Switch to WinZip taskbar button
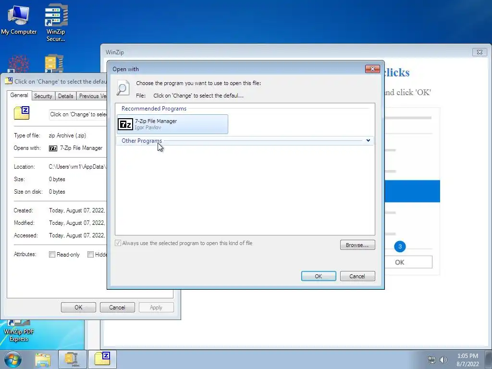The image size is (492, 369). point(72,359)
